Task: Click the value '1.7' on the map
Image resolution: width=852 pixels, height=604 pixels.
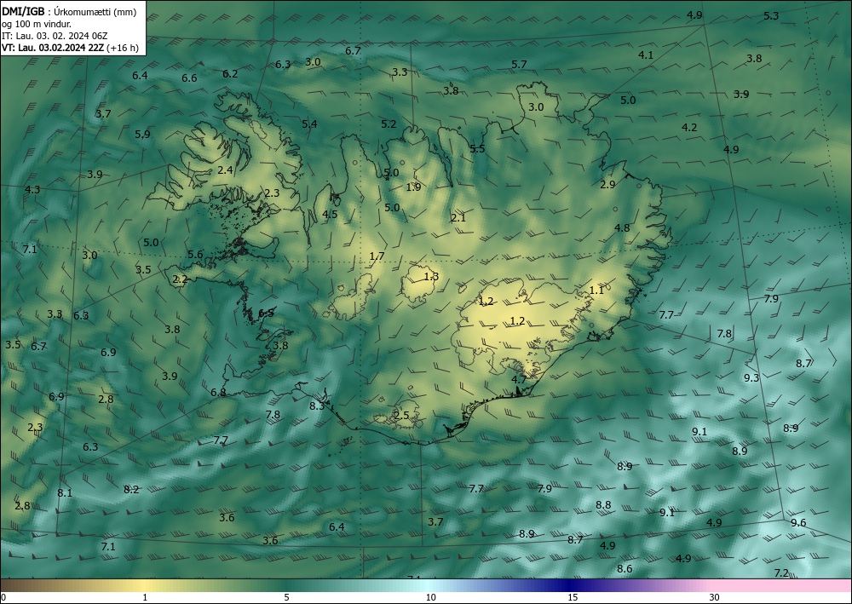Action: tap(377, 256)
